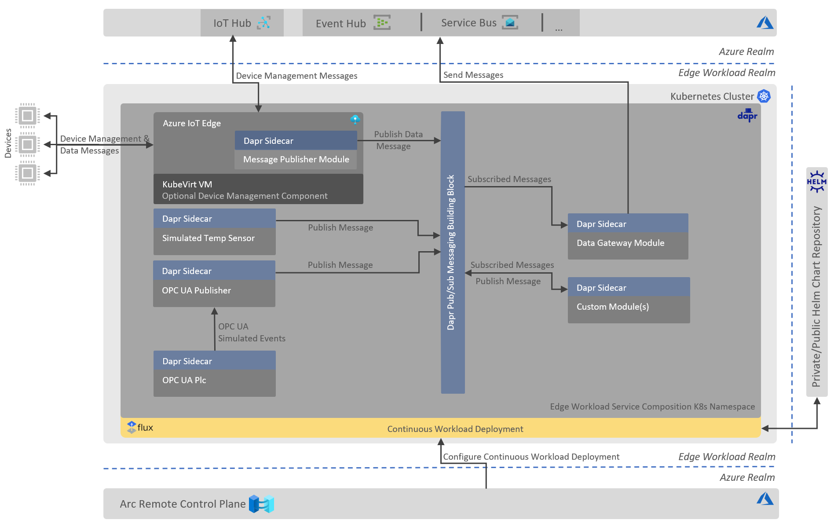Click the Kubernetes wheel icon

pos(764,96)
